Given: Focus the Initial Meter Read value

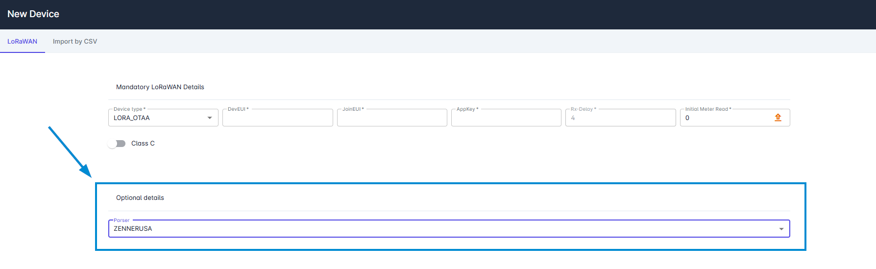Looking at the screenshot, I should (725, 118).
